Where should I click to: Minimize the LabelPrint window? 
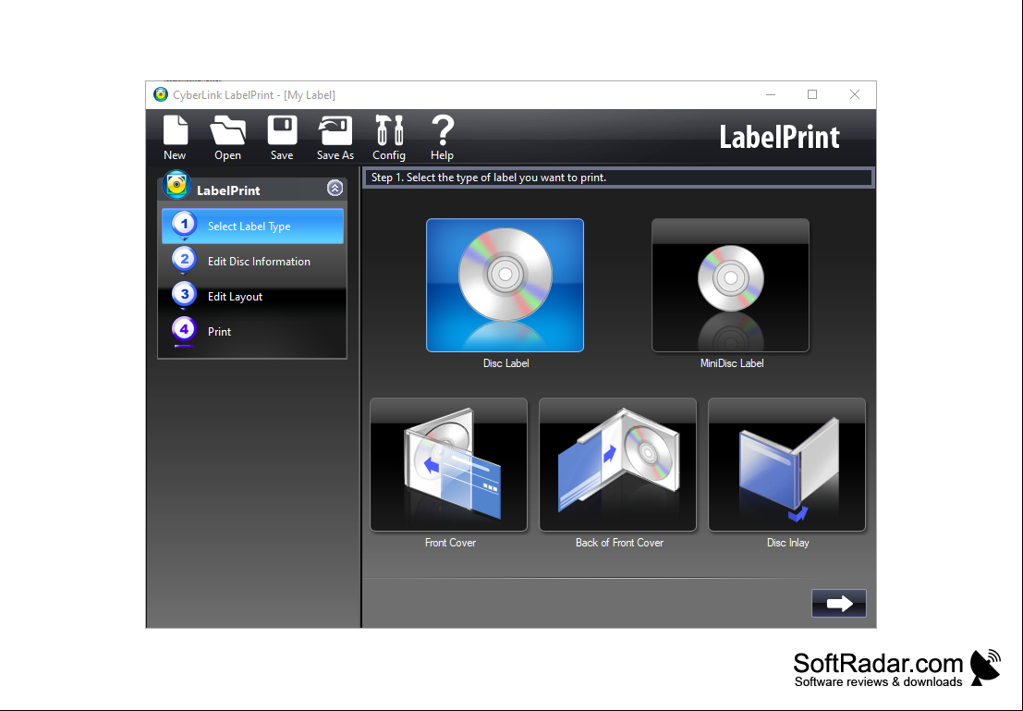click(771, 94)
